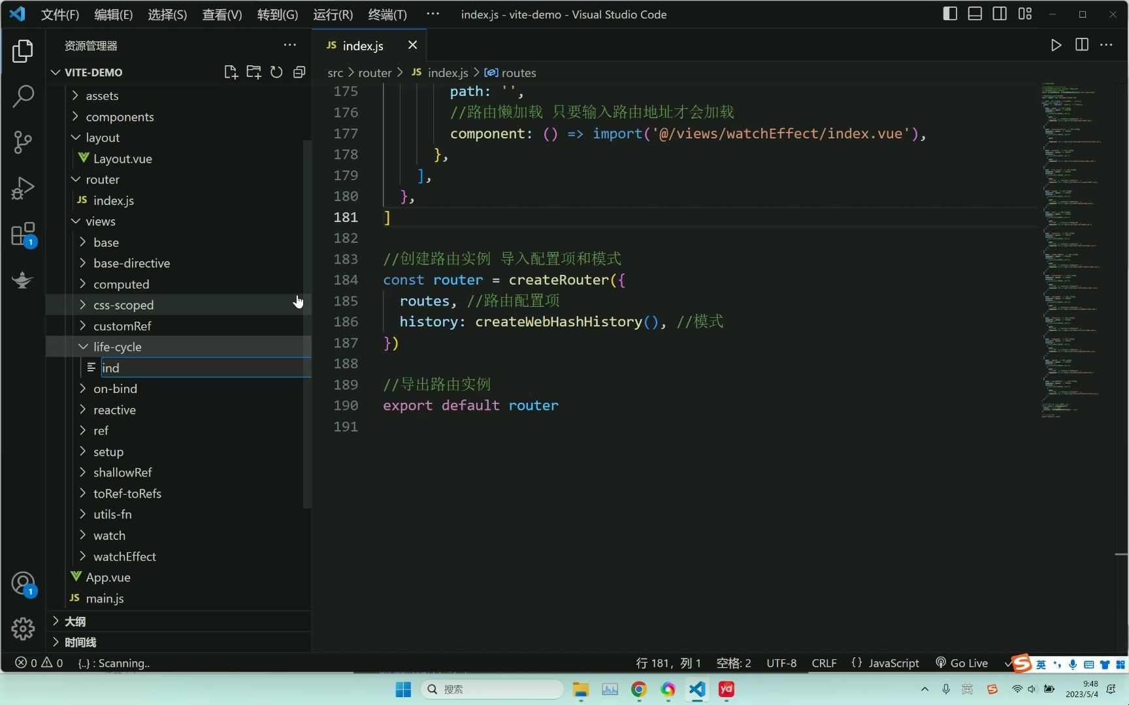Open Windows Start menu
Viewport: 1129px width, 705px height.
(x=403, y=689)
